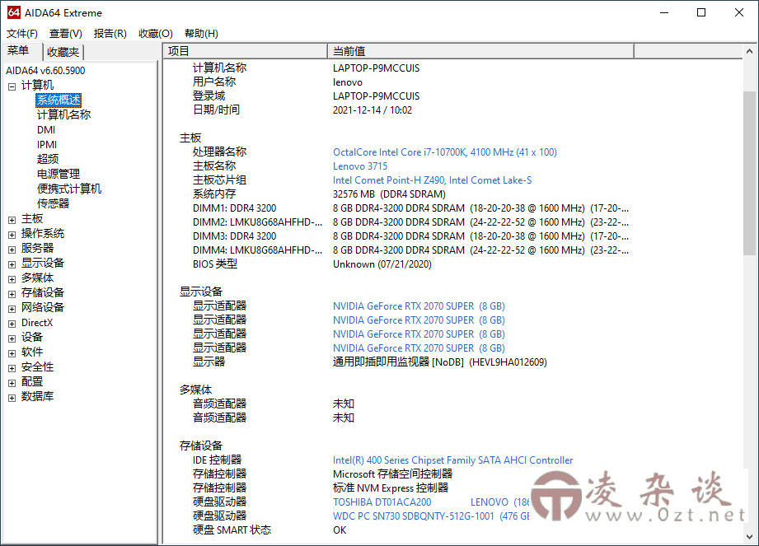759x546 pixels.
Task: Minimize the AIDA64 Extreme window
Action: (x=664, y=12)
